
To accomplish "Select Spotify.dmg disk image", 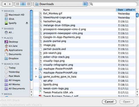I will pyautogui.click(x=84, y=84).
